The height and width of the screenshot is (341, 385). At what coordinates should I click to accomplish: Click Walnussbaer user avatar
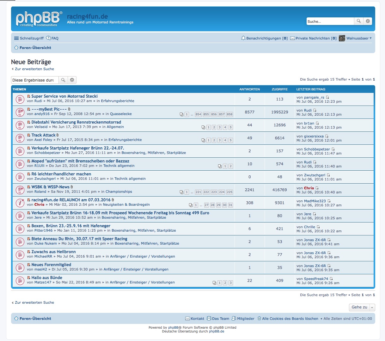[342, 38]
